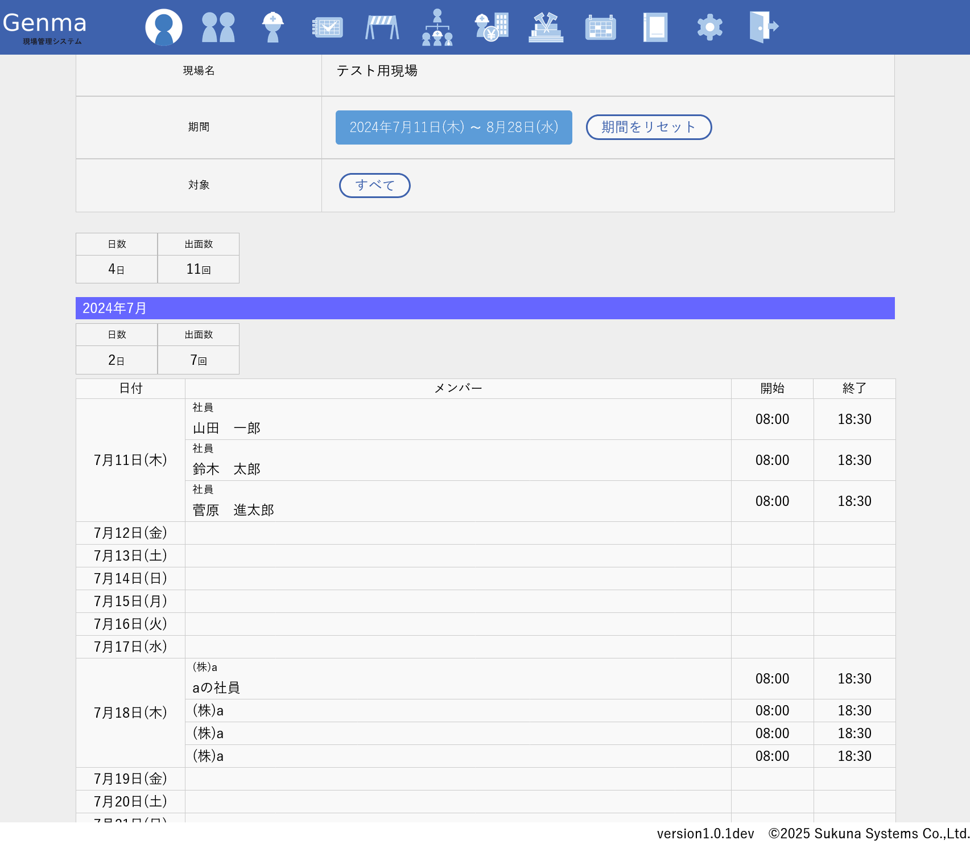
Task: Click the すべて target filter button
Action: point(374,186)
